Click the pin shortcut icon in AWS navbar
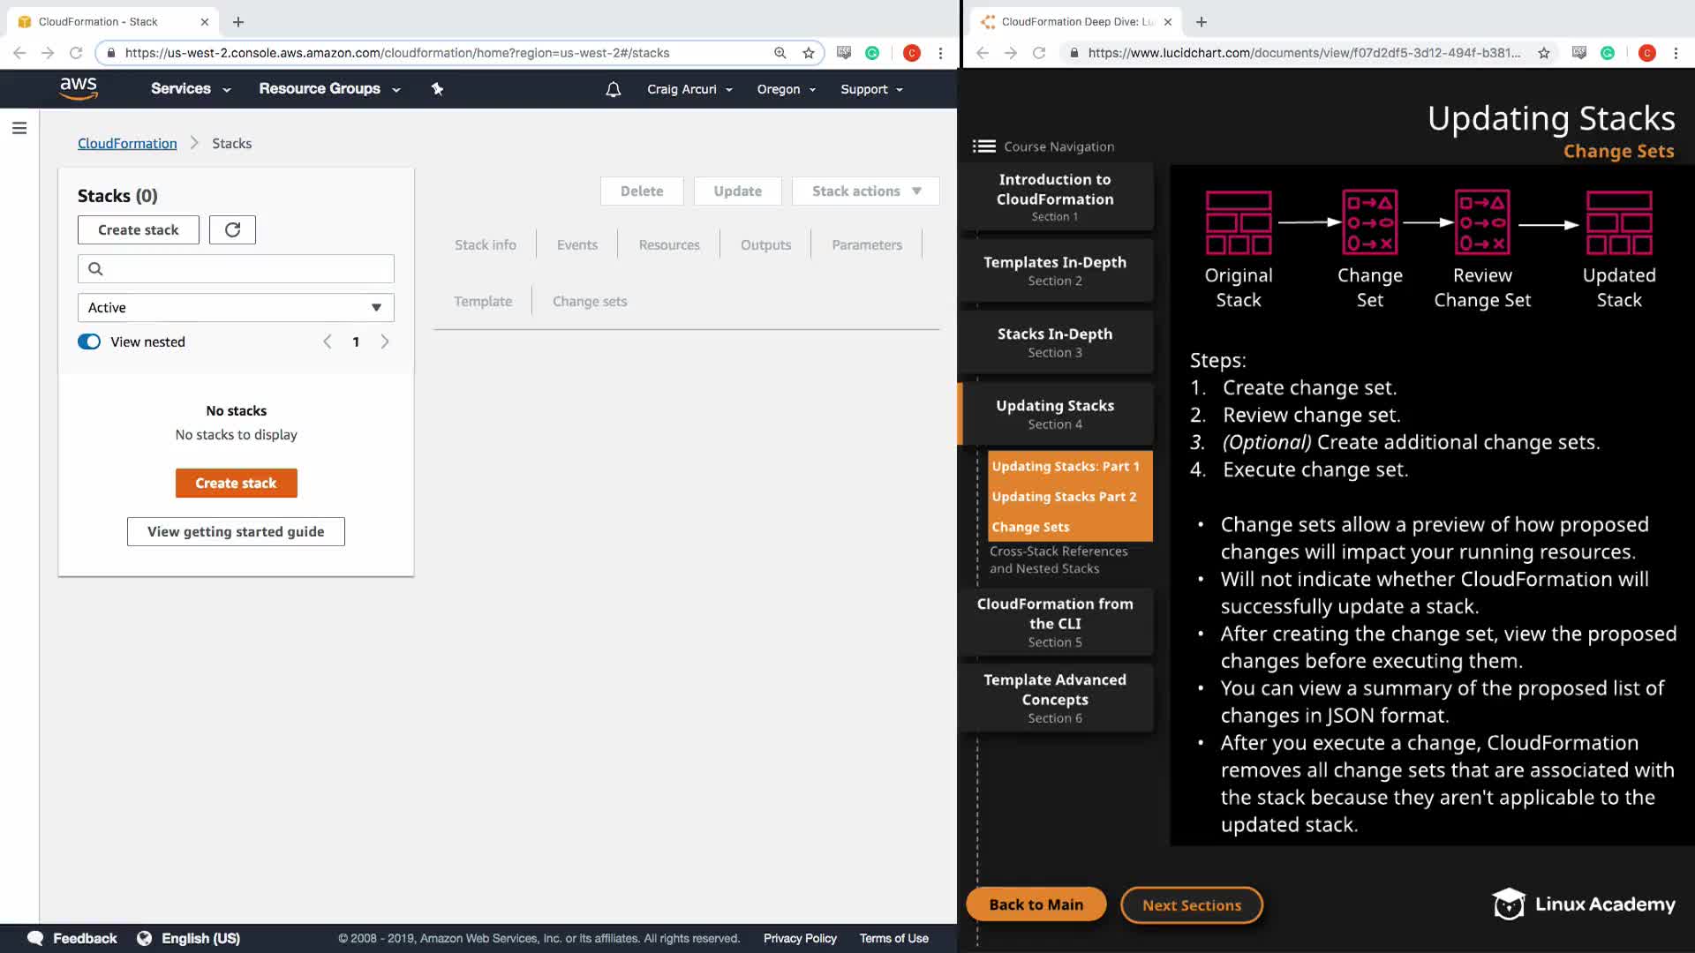The image size is (1695, 953). pos(437,89)
